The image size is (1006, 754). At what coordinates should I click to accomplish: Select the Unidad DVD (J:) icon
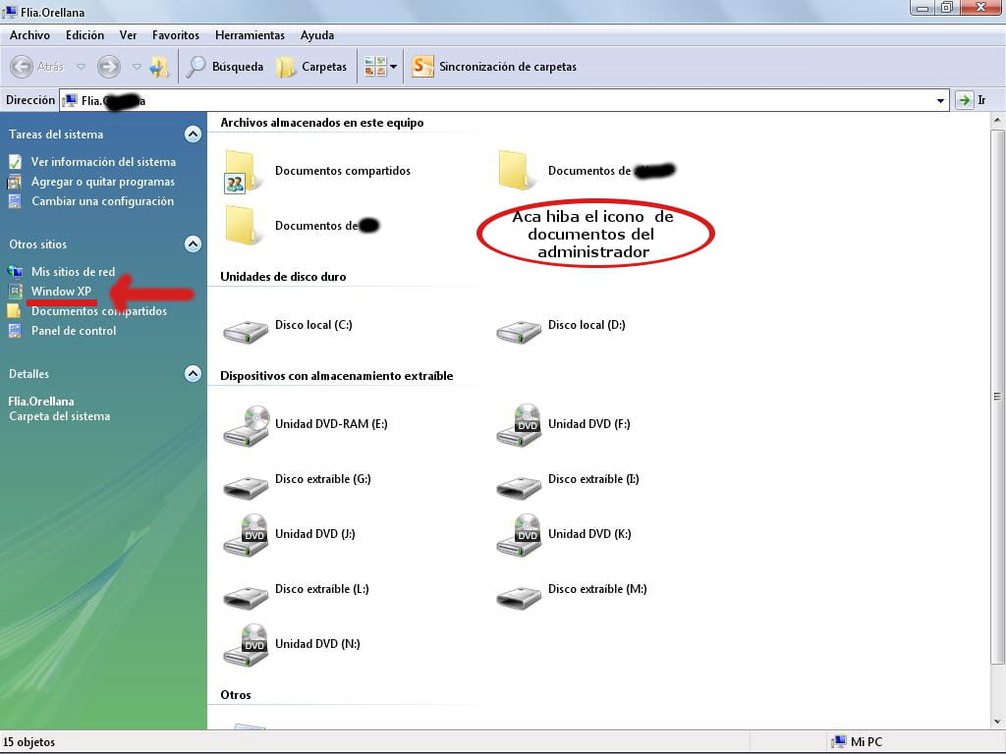(246, 535)
